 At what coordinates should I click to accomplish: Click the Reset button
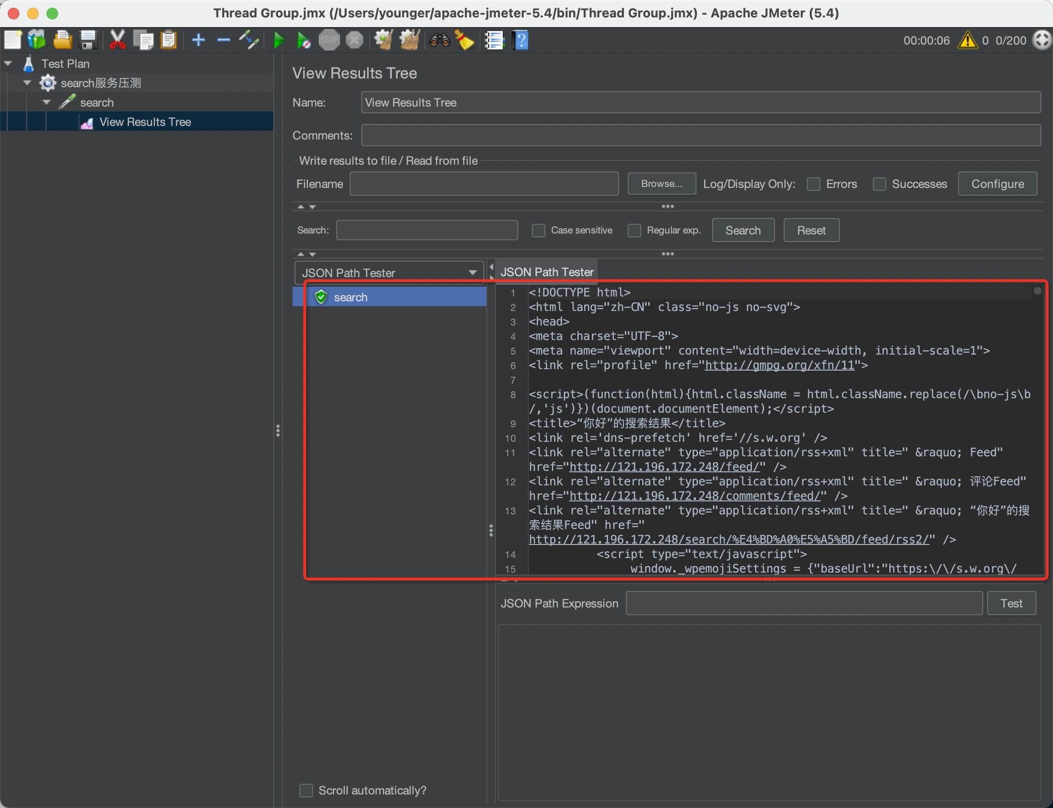coord(811,230)
